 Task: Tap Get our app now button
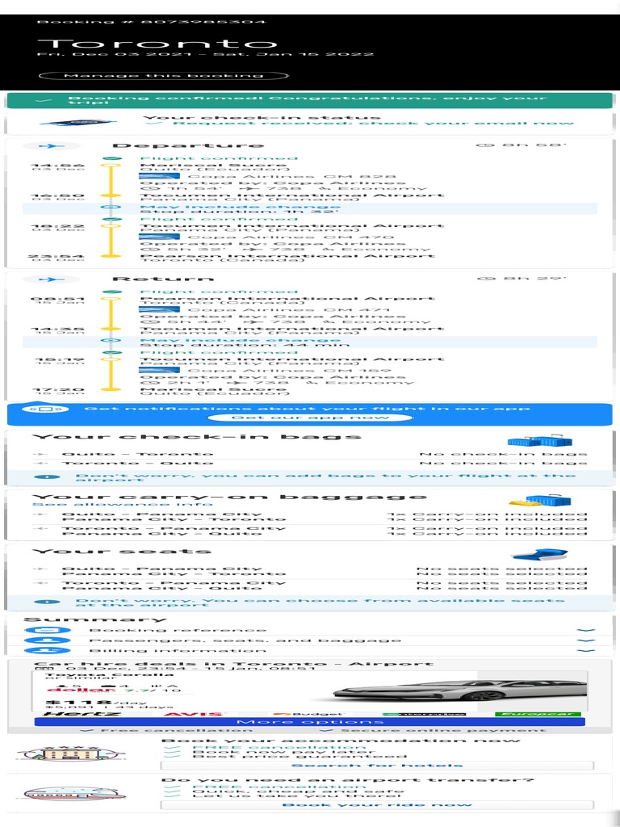point(309,418)
